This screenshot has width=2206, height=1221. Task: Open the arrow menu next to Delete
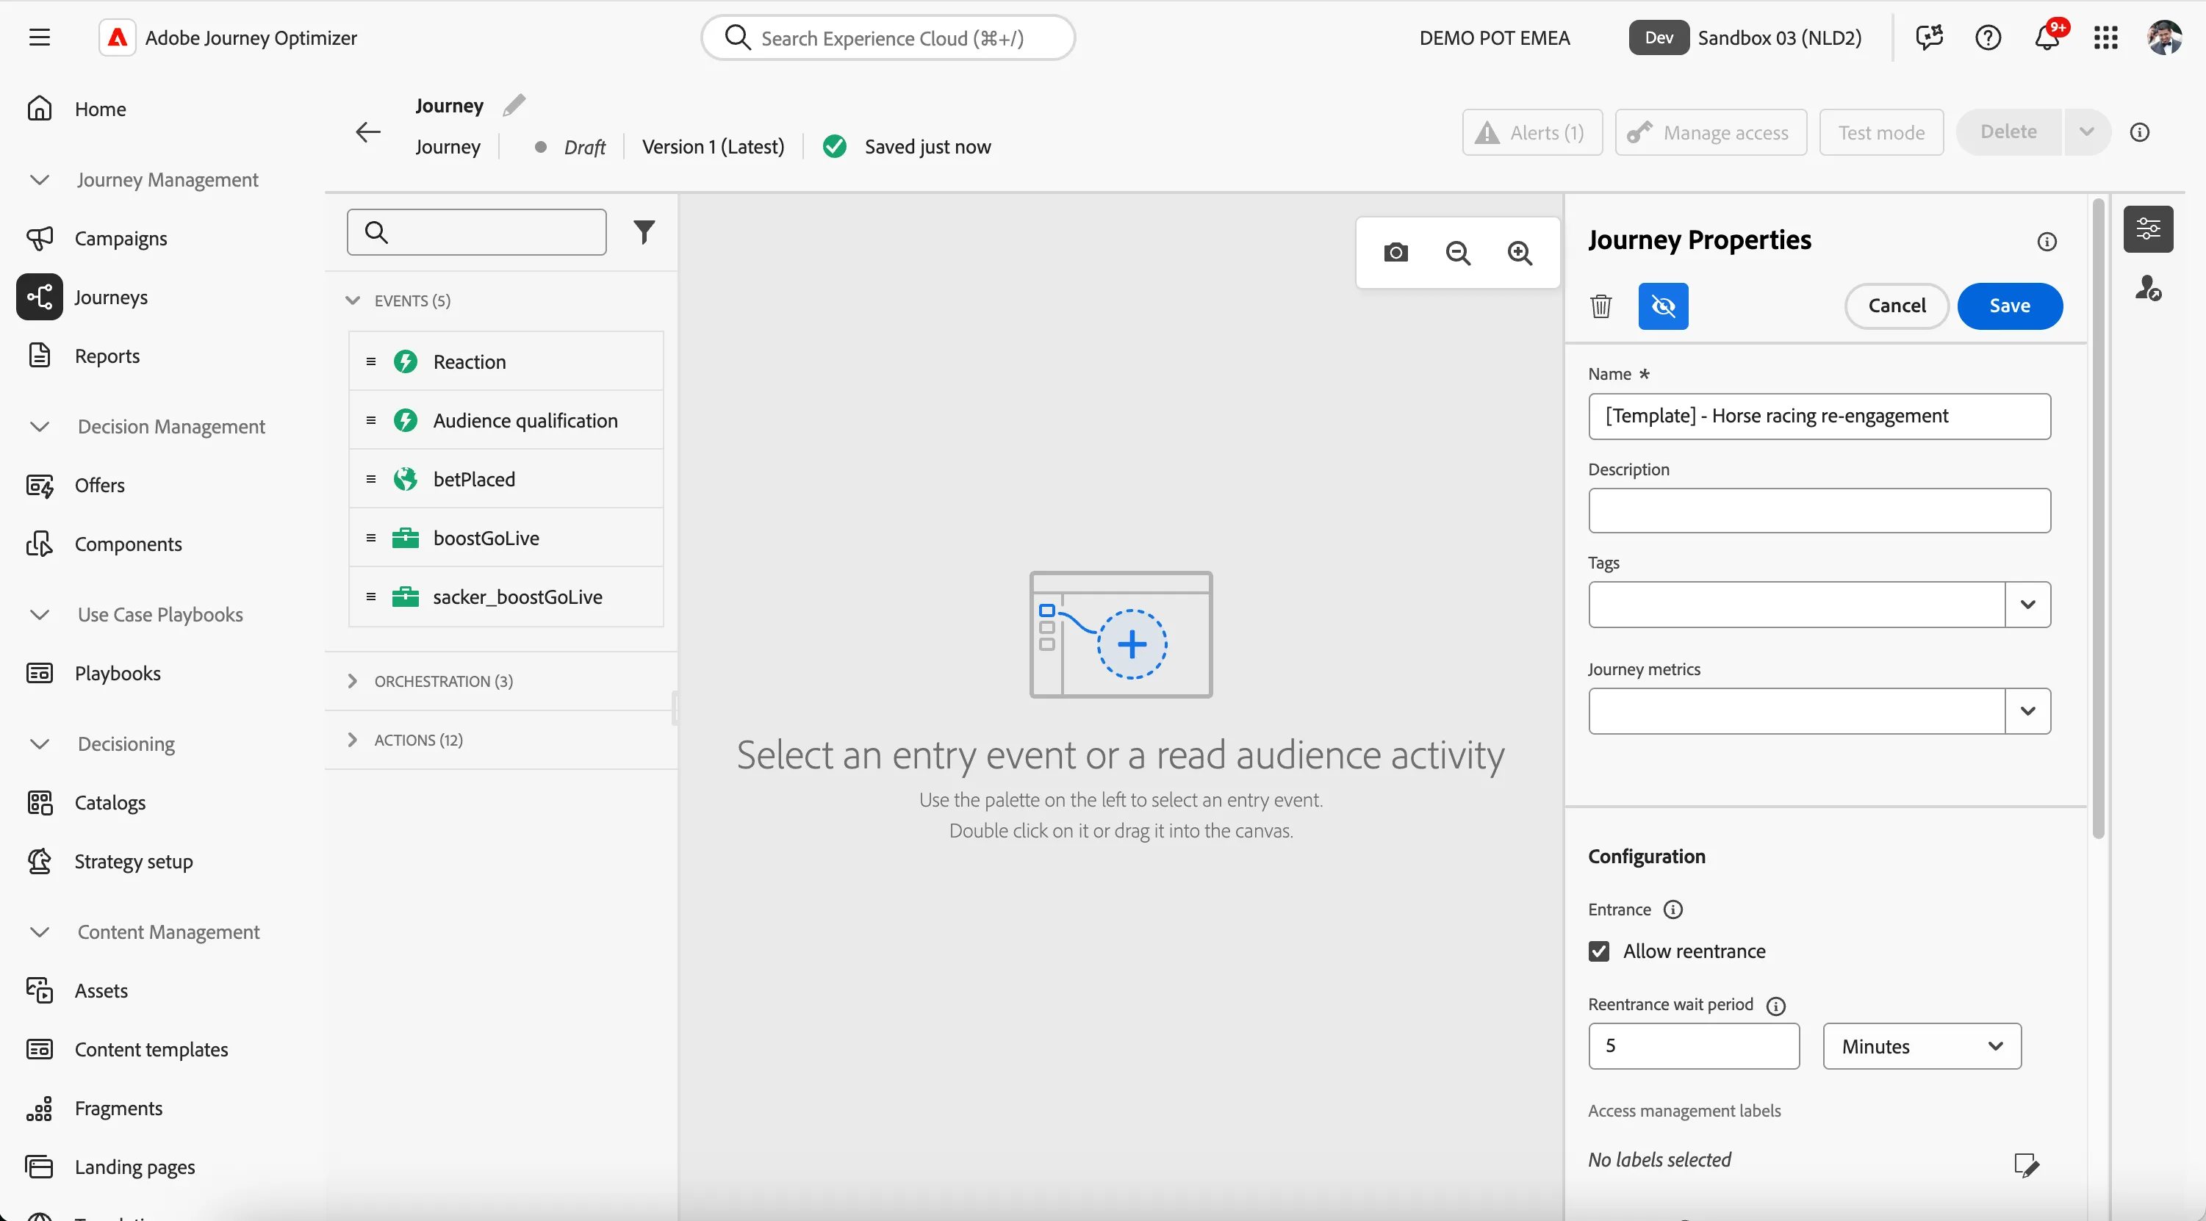(2087, 132)
